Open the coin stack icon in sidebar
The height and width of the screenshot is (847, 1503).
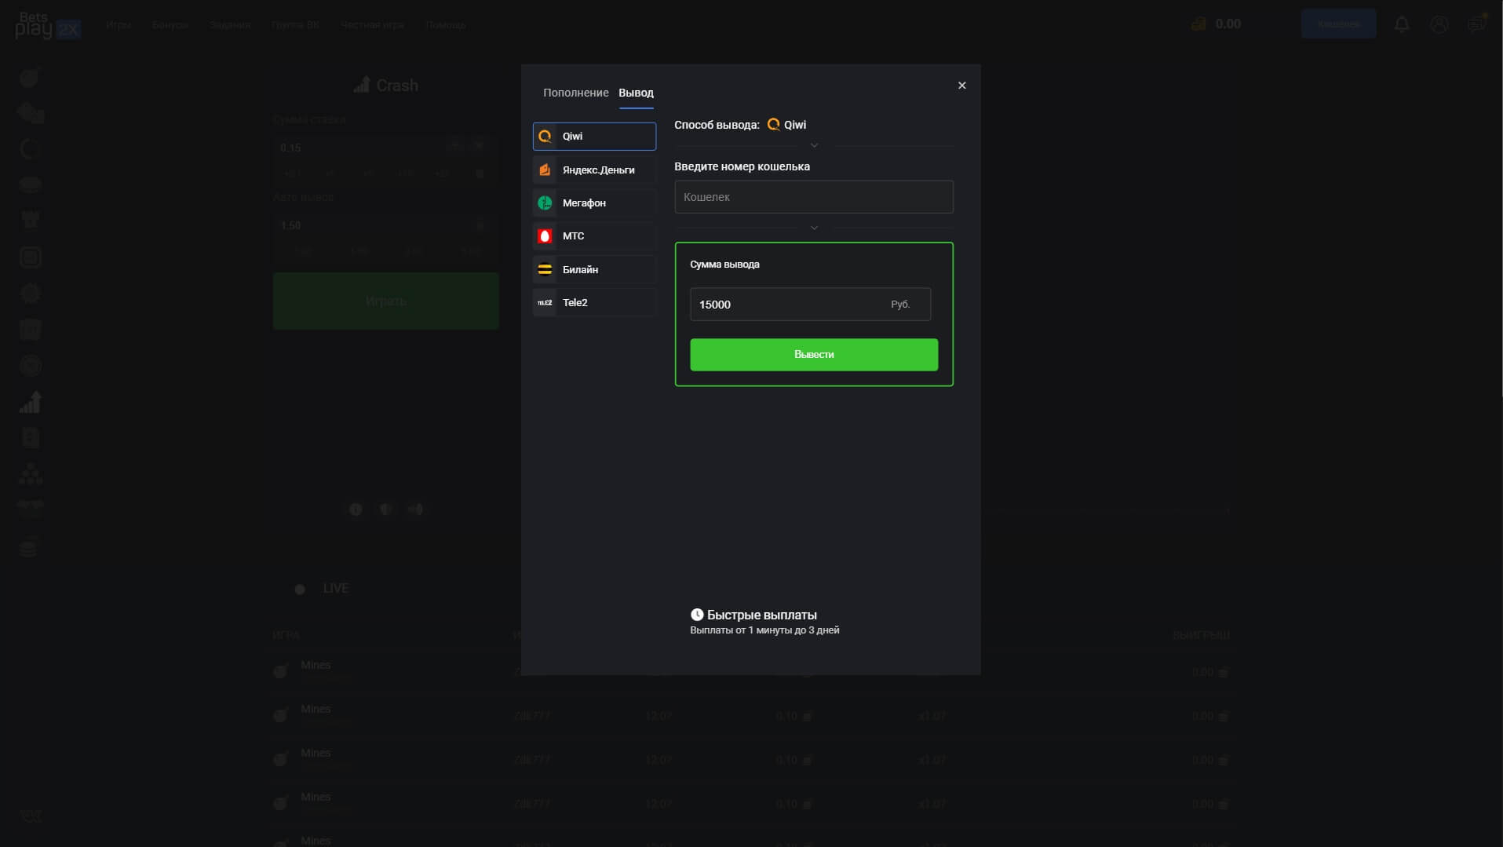(x=30, y=548)
